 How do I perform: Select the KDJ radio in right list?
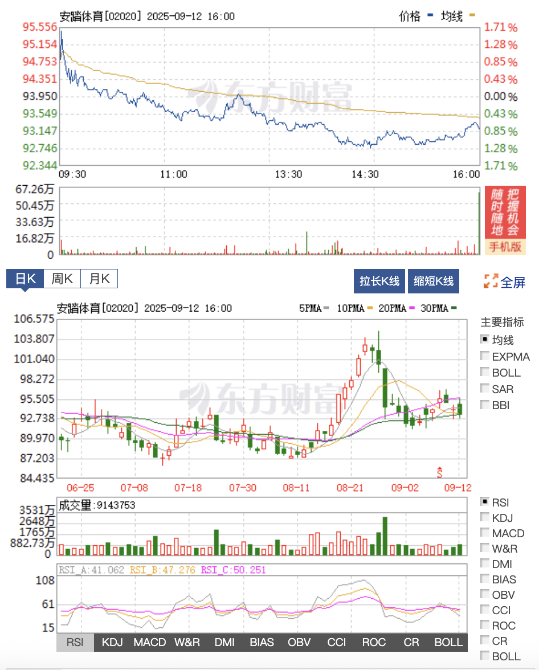click(485, 517)
